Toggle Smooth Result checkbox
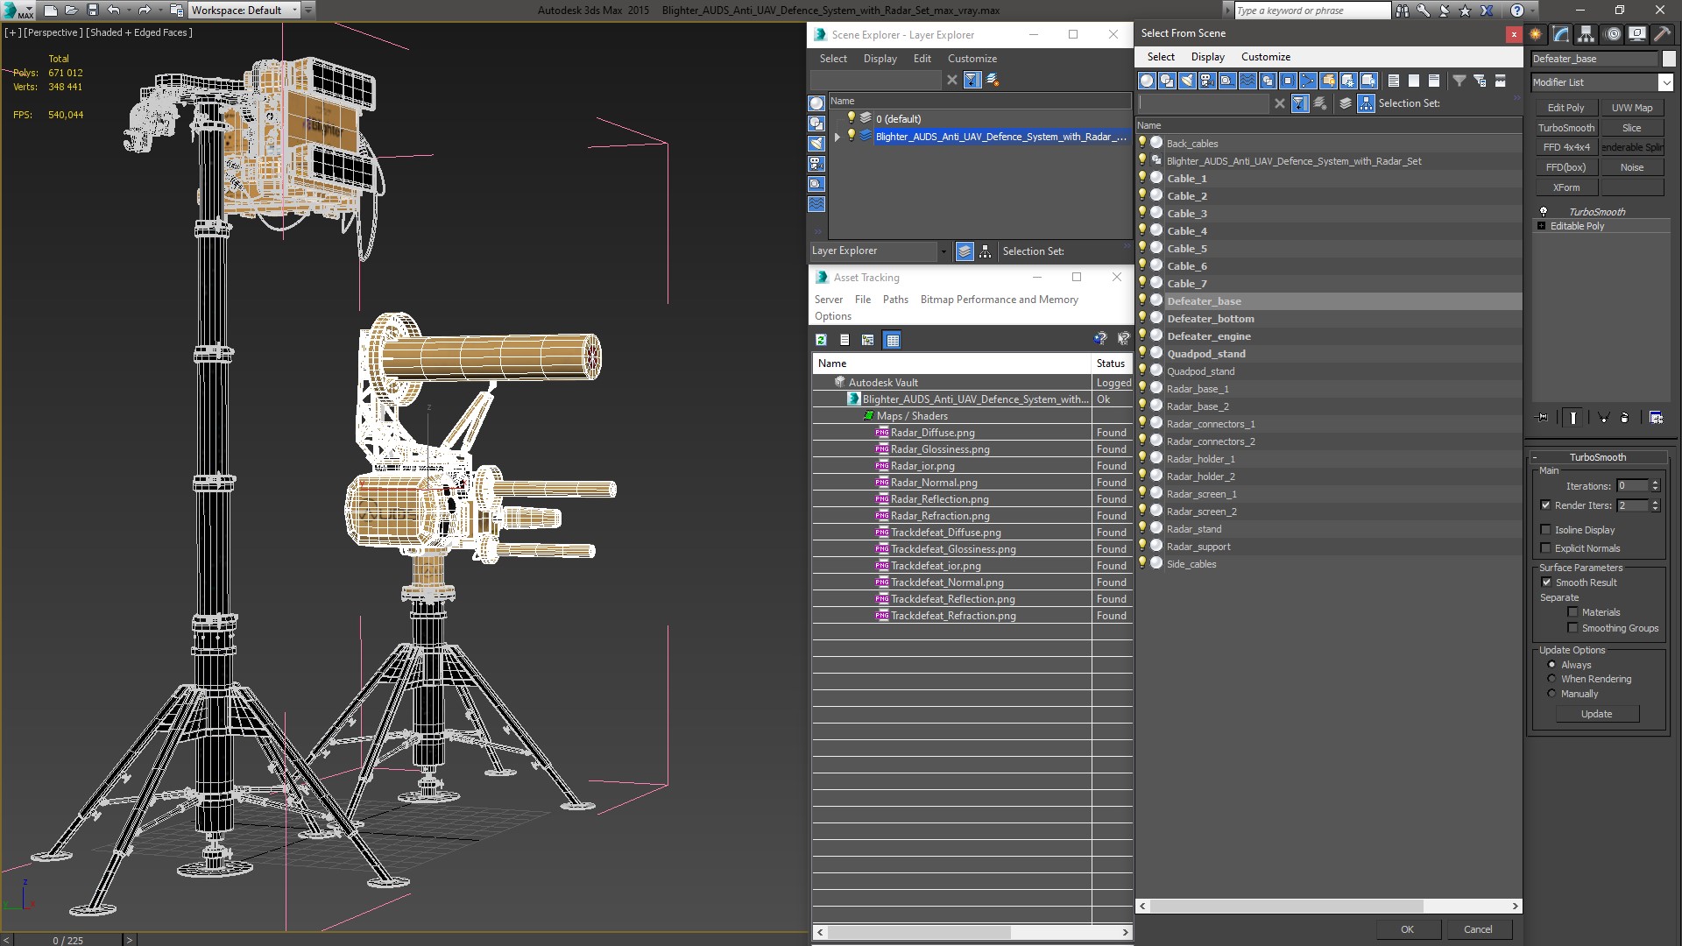The width and height of the screenshot is (1682, 946). pos(1546,582)
